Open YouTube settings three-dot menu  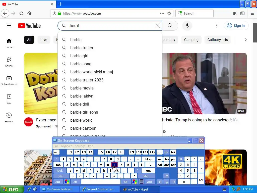(217, 26)
